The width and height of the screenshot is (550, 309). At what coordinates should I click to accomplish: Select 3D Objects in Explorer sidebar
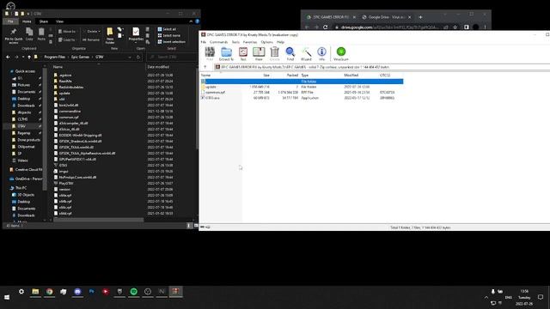pos(23,195)
